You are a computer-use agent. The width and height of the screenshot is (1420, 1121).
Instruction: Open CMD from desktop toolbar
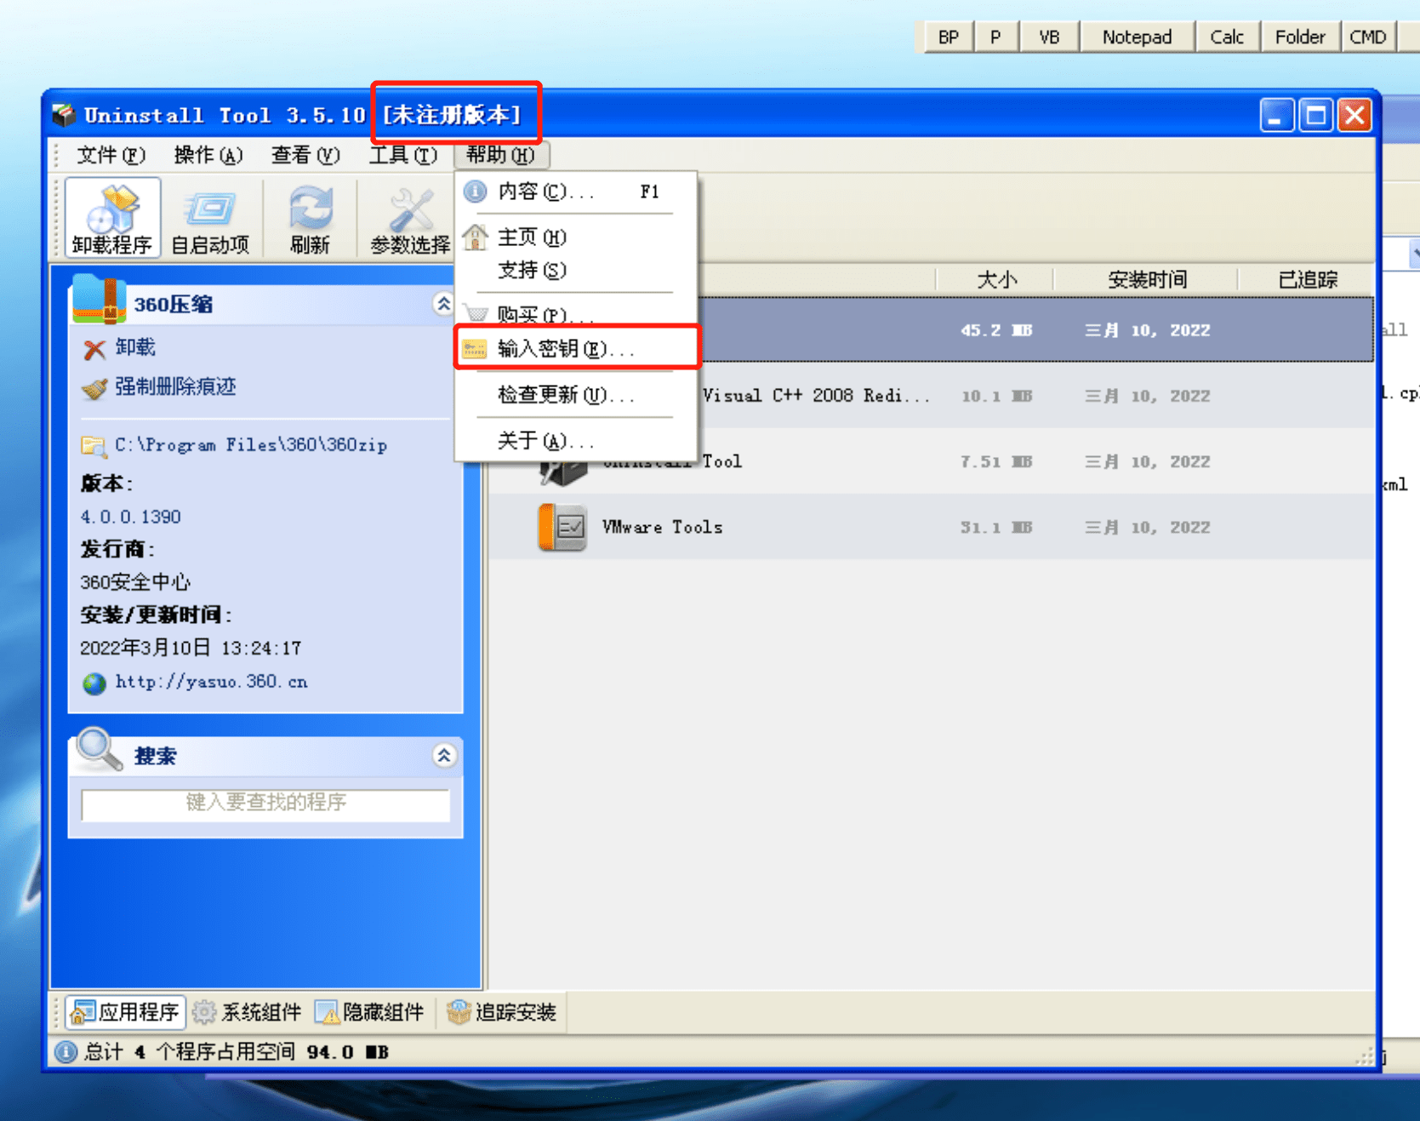(x=1368, y=37)
